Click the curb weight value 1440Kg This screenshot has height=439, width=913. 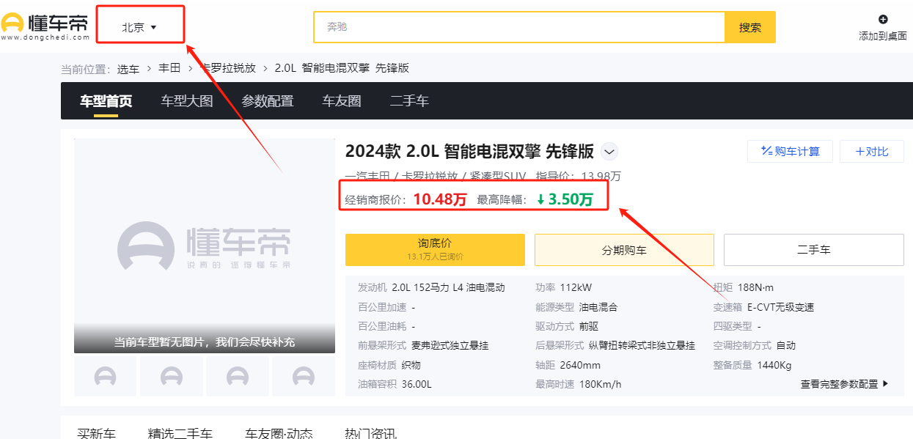[x=774, y=365]
